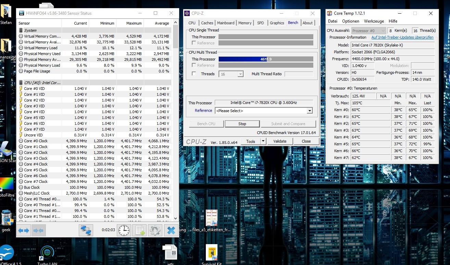Close HWiNFO sensors with blue X
The width and height of the screenshot is (450, 265).
(x=171, y=231)
